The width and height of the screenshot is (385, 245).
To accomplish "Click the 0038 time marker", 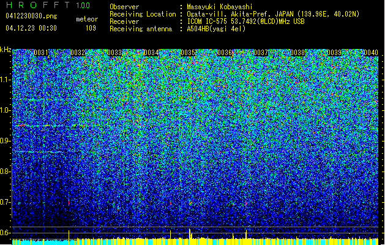I will 297,53.
